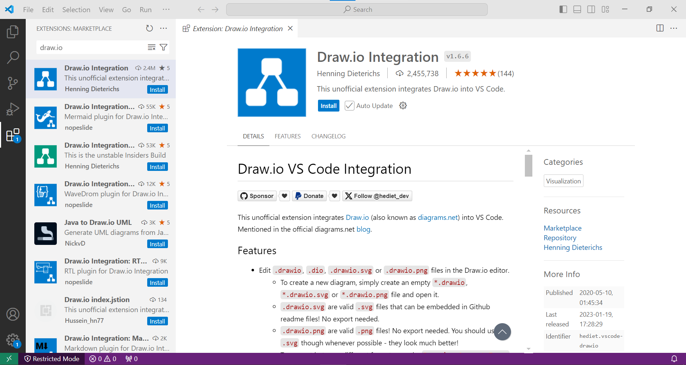
Task: Open problems errors and warnings indicator
Action: 103,359
